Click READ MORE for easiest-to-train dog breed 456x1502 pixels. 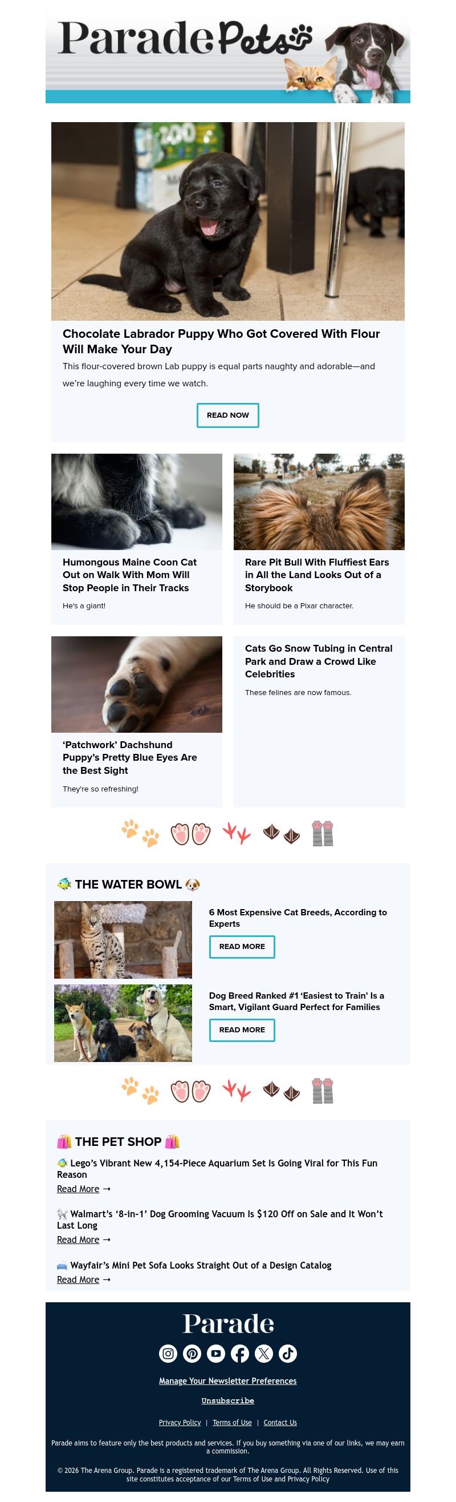pyautogui.click(x=242, y=1029)
